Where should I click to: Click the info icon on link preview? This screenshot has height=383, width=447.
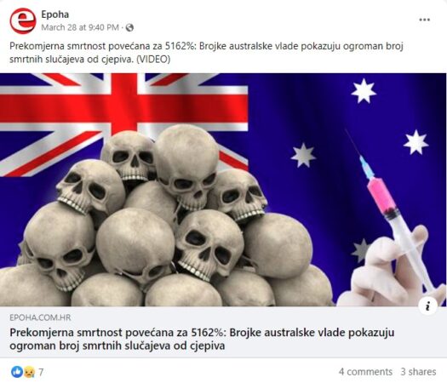pyautogui.click(x=427, y=306)
